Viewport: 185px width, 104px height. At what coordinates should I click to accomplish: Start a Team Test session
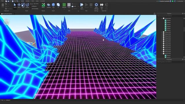point(101,6)
